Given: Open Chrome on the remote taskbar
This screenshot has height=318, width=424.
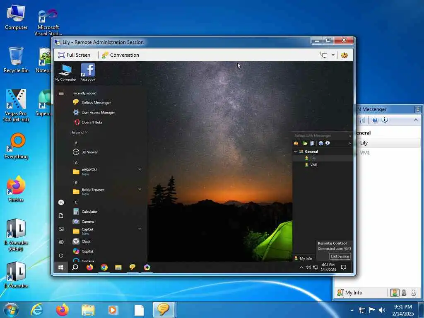Looking at the screenshot, I should (104, 267).
